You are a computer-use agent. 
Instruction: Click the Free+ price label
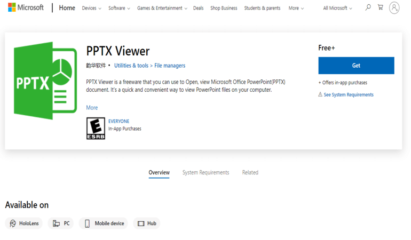point(326,48)
